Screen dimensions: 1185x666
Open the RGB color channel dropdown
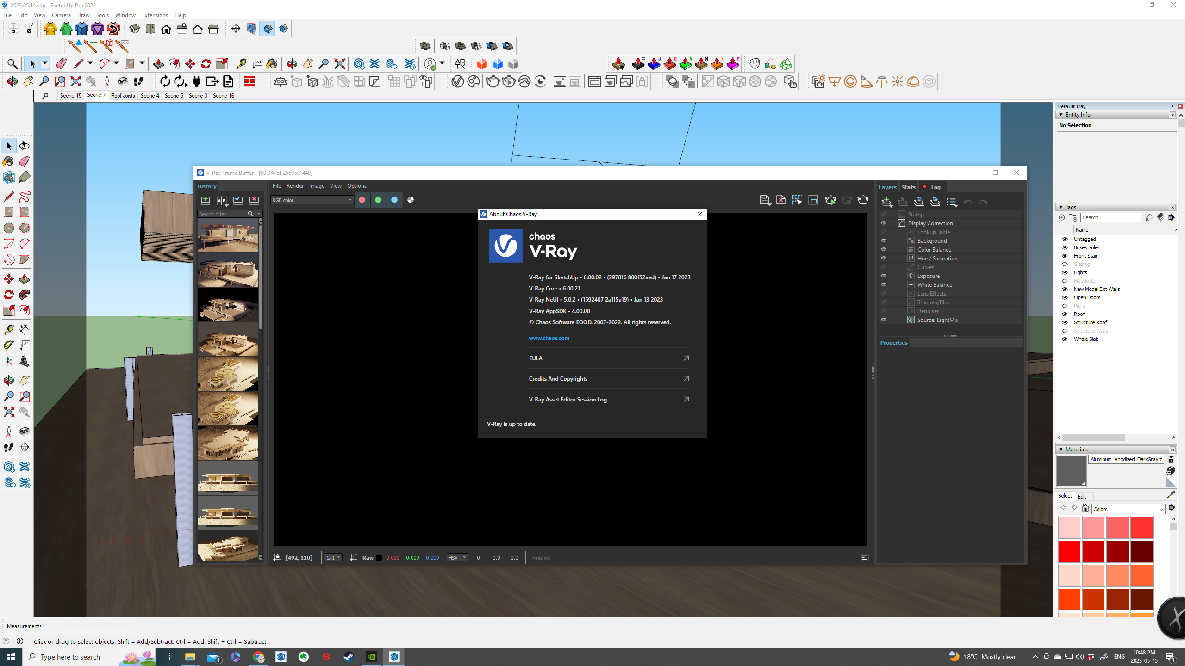click(x=312, y=200)
